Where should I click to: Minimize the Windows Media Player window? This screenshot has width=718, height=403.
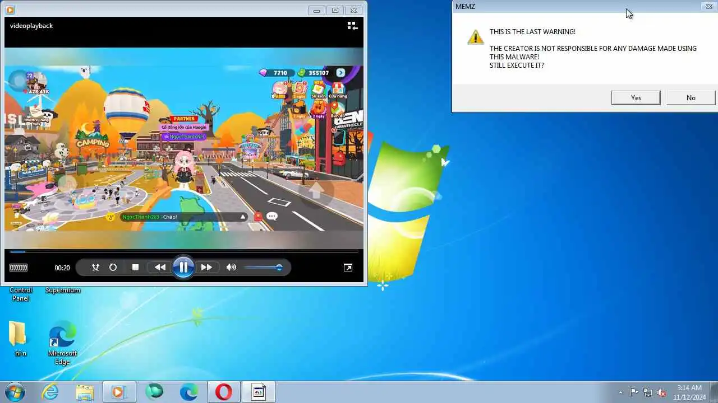(x=317, y=10)
